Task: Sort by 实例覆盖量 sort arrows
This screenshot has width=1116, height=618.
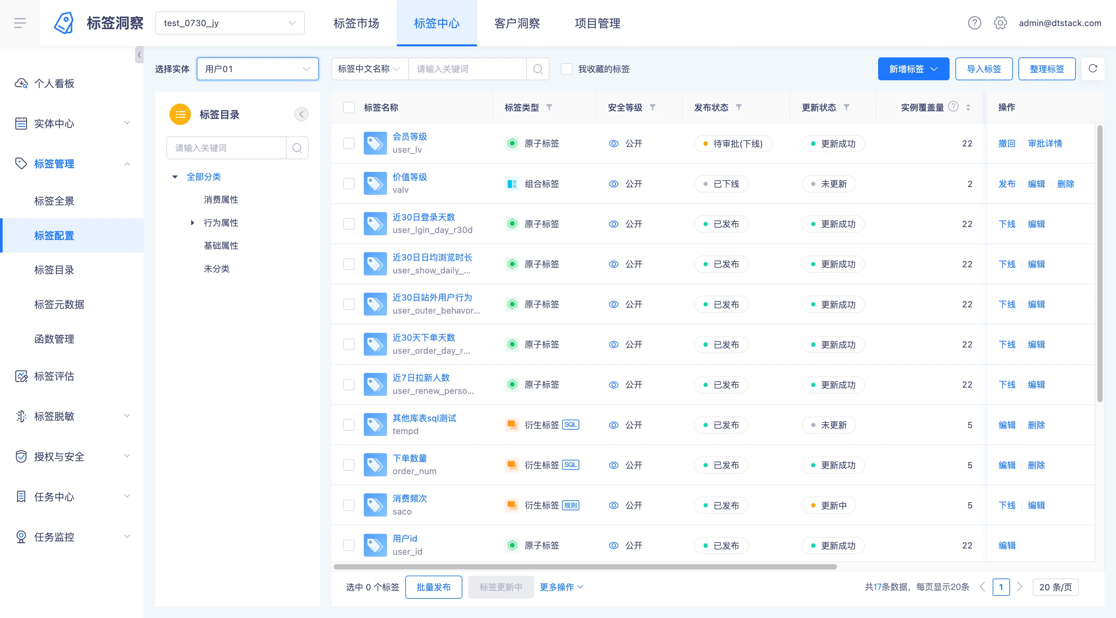Action: tap(968, 107)
